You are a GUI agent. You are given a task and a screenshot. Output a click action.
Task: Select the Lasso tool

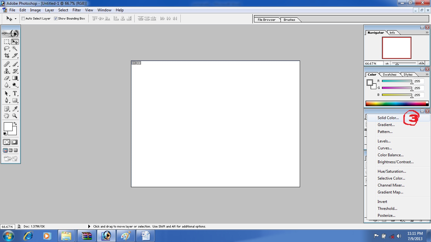(x=7, y=48)
